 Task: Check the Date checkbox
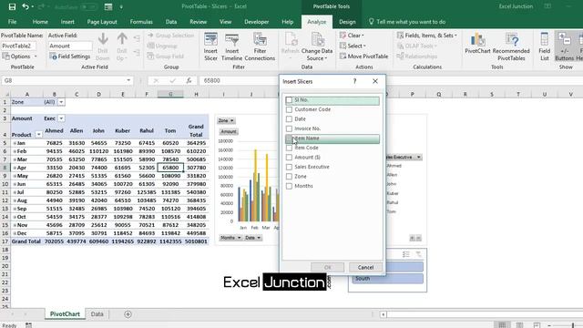point(289,119)
